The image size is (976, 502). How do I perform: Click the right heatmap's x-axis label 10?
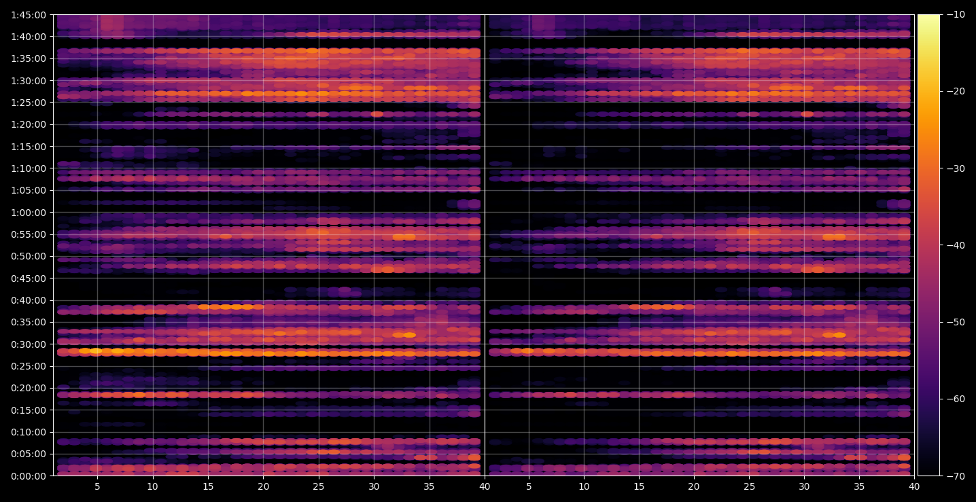[x=584, y=487]
